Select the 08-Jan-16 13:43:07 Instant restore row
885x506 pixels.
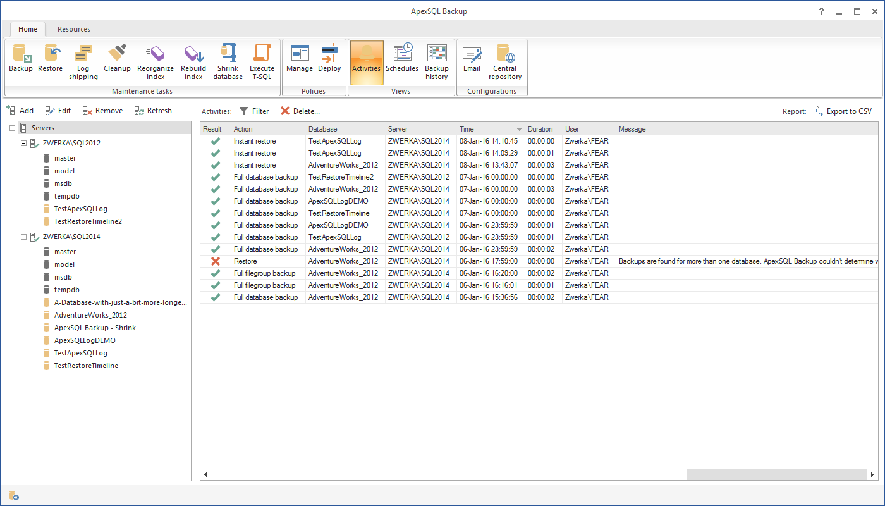pos(540,165)
